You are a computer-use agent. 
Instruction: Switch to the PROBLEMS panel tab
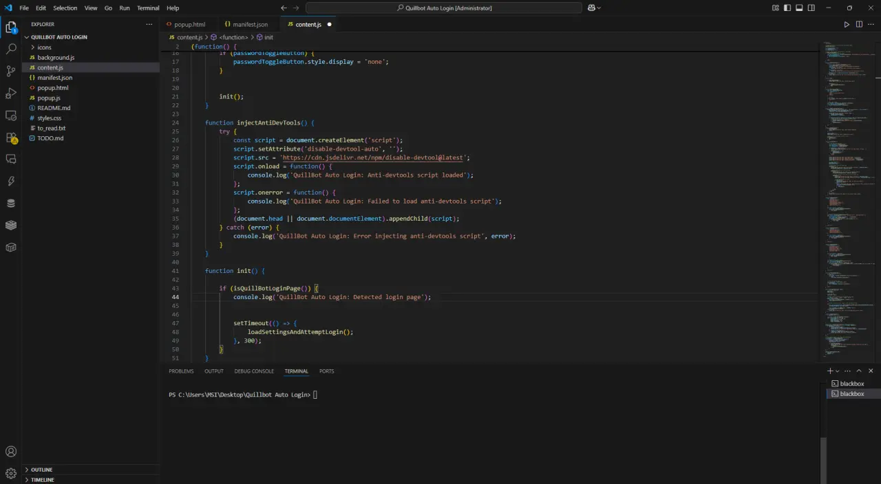[181, 371]
